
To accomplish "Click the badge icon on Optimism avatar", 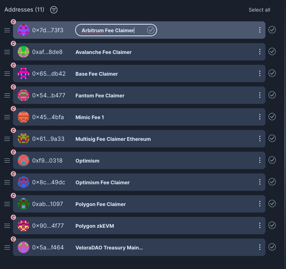I will 13,152.
